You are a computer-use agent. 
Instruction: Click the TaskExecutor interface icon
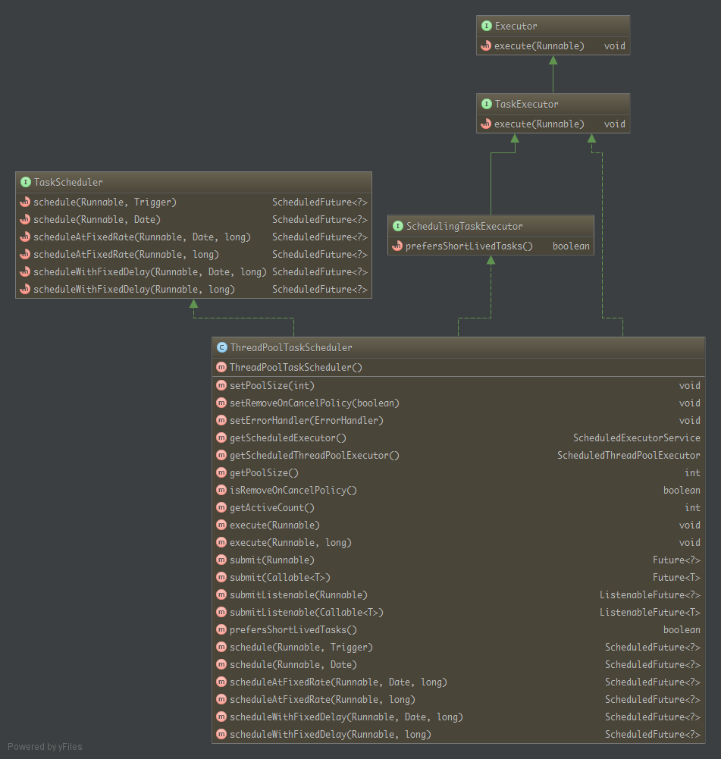click(487, 104)
